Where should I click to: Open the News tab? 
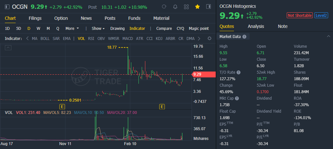(x=86, y=18)
